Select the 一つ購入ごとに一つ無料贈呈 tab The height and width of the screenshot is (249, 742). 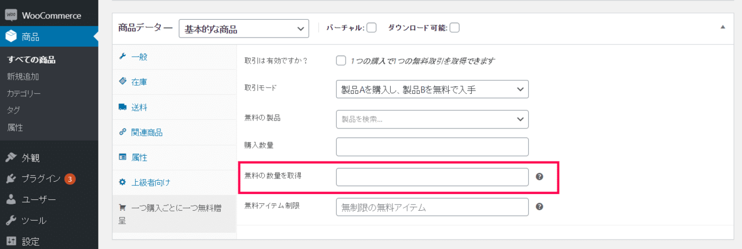click(x=174, y=214)
